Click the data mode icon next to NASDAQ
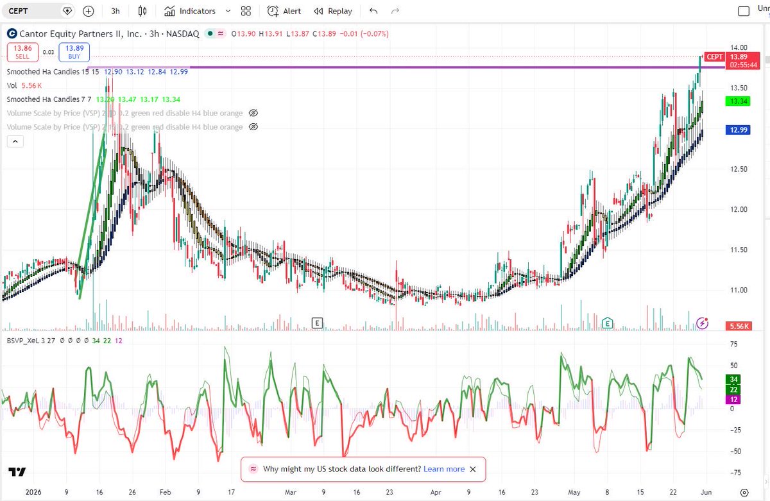 point(221,33)
